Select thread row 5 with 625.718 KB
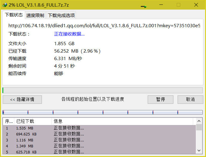 click(99, 152)
